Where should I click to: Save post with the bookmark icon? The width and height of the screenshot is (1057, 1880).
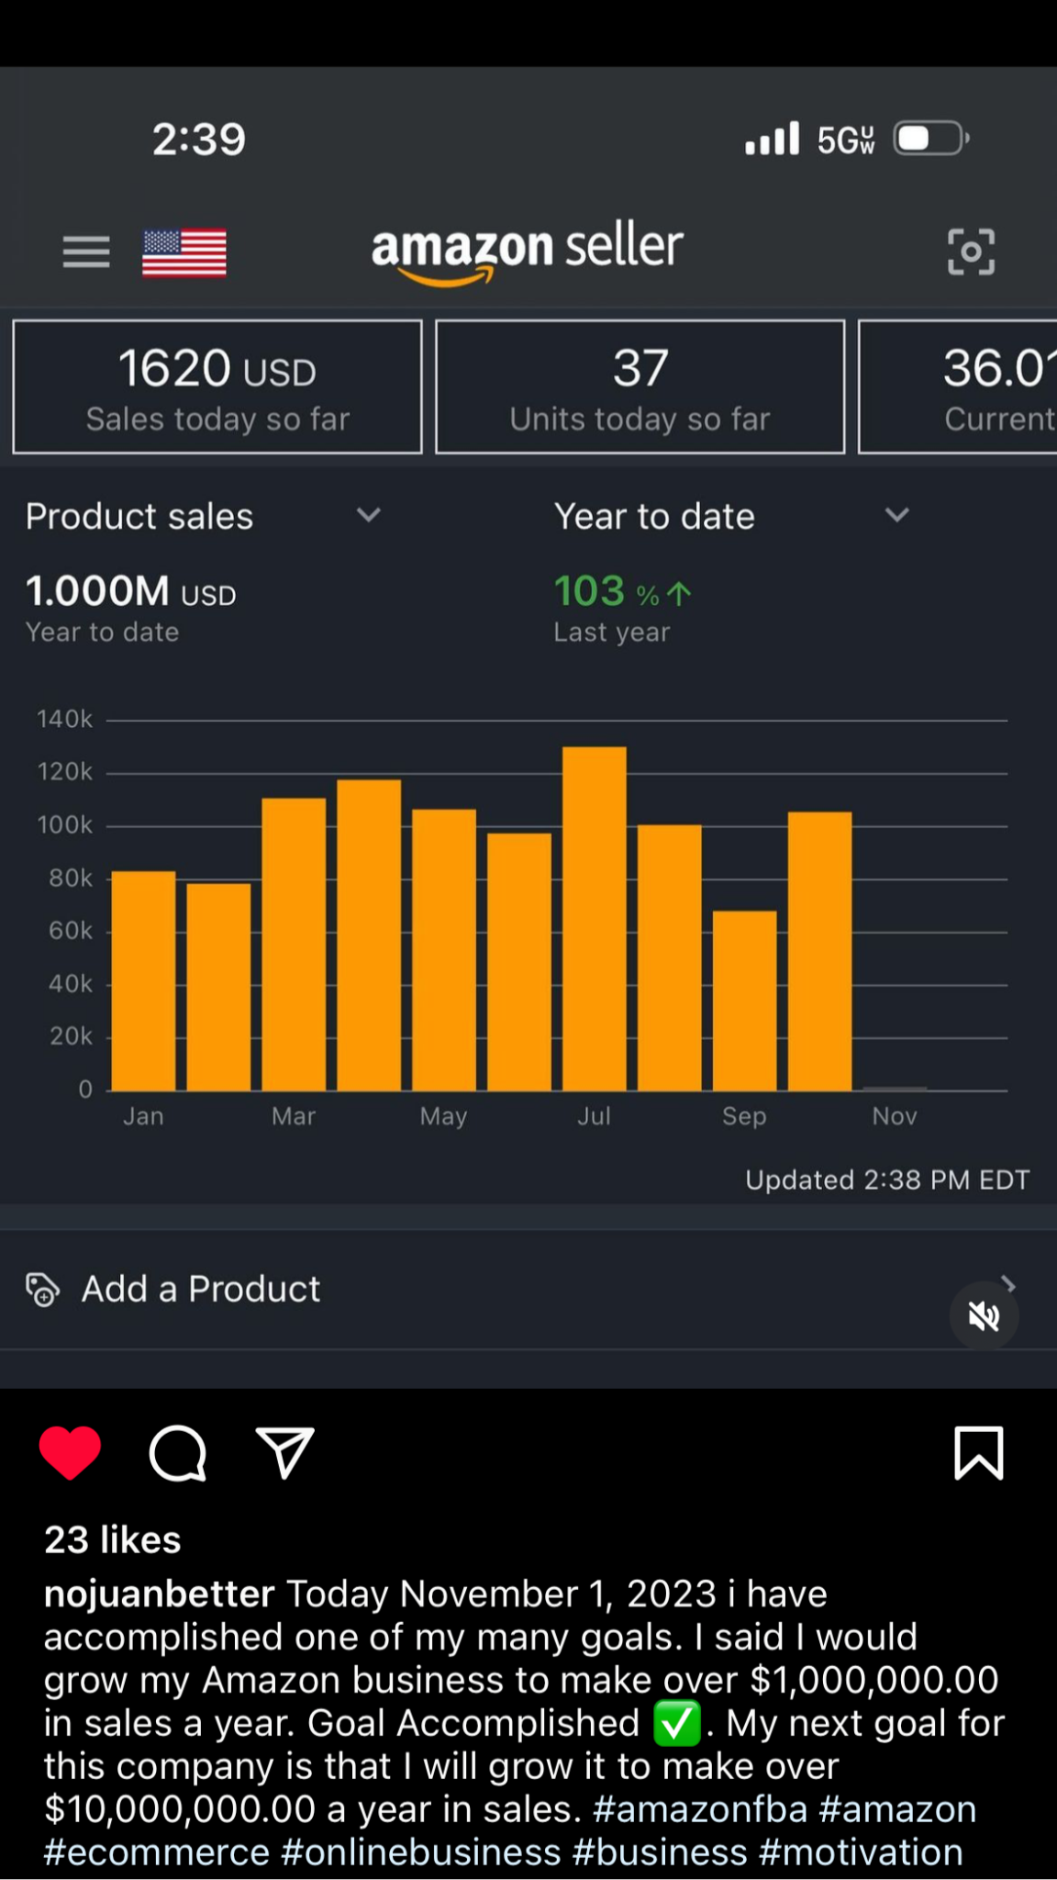979,1453
